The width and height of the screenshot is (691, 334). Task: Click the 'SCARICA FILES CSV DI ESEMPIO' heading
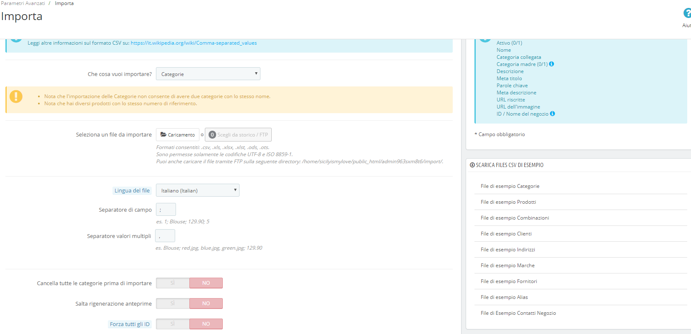(510, 165)
